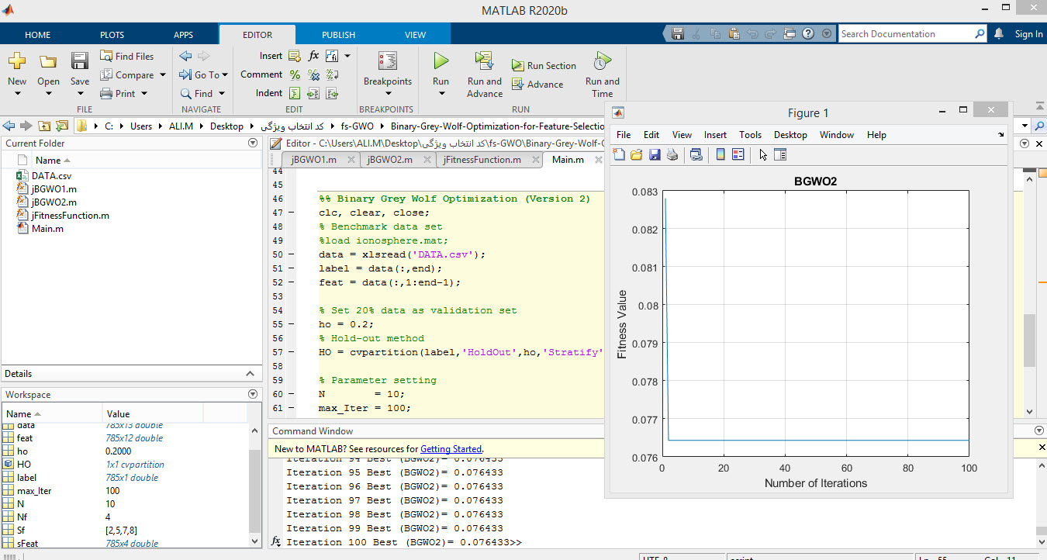Switch to the APPS ribbon tab
1047x560 pixels.
(184, 34)
